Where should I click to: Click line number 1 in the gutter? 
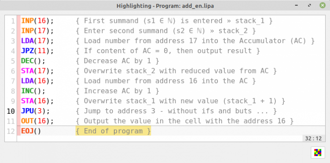pyautogui.click(x=13, y=21)
